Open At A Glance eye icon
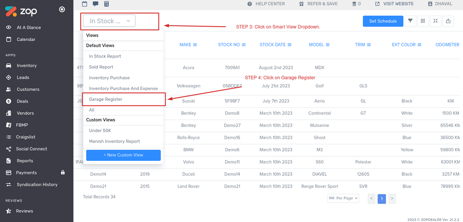Image resolution: width=463 pixels, height=222 pixels. click(x=9, y=28)
